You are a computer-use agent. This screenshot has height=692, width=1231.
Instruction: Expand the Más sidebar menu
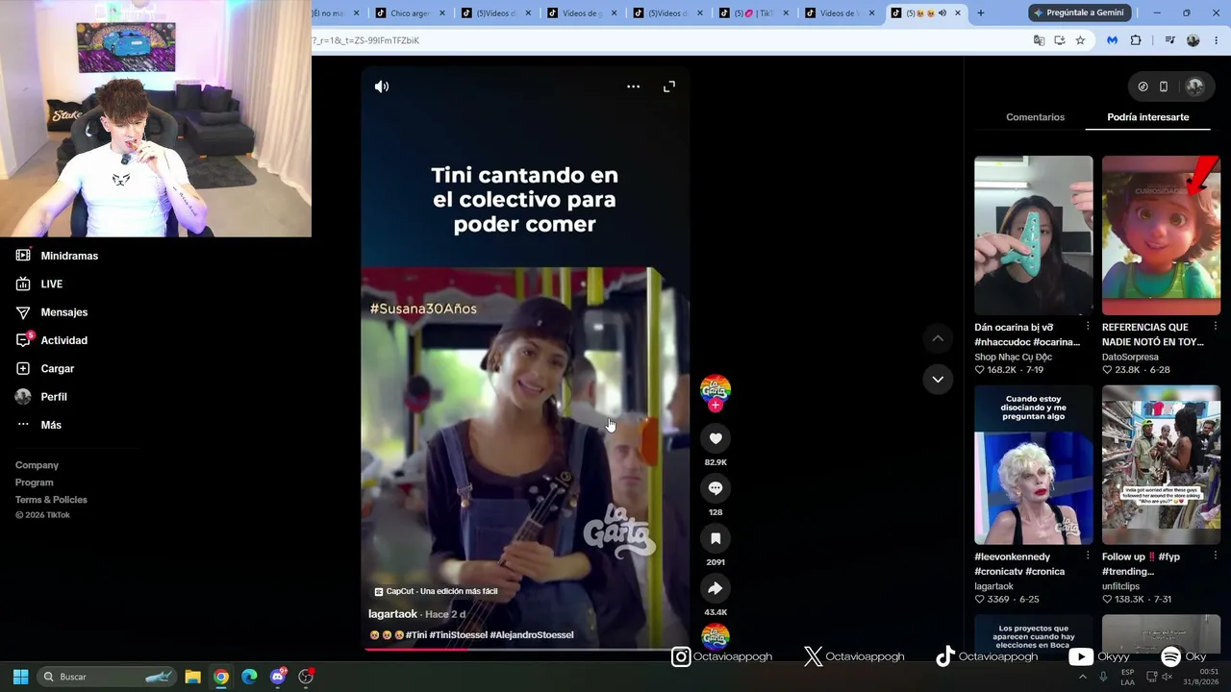coord(38,425)
